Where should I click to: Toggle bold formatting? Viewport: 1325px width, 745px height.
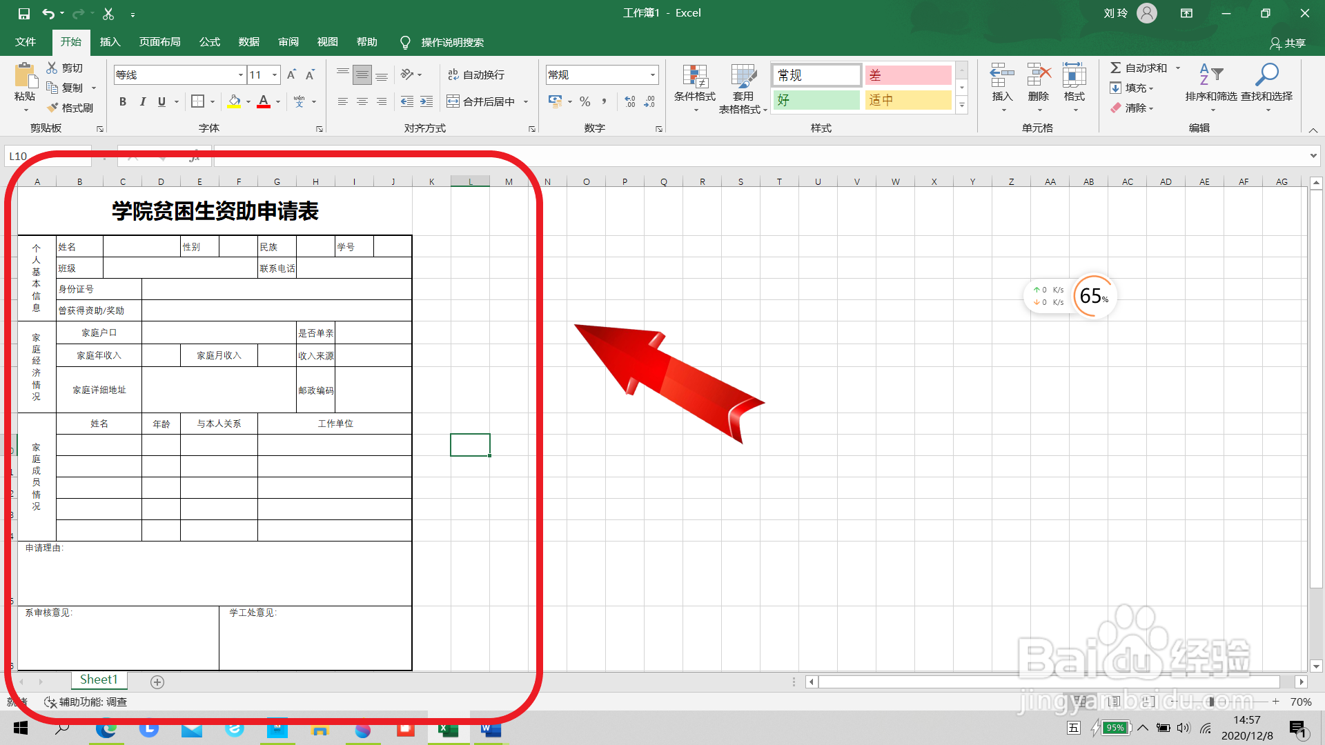123,101
